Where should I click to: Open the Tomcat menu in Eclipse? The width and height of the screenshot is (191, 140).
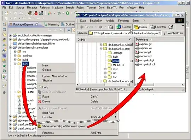coord(92,7)
